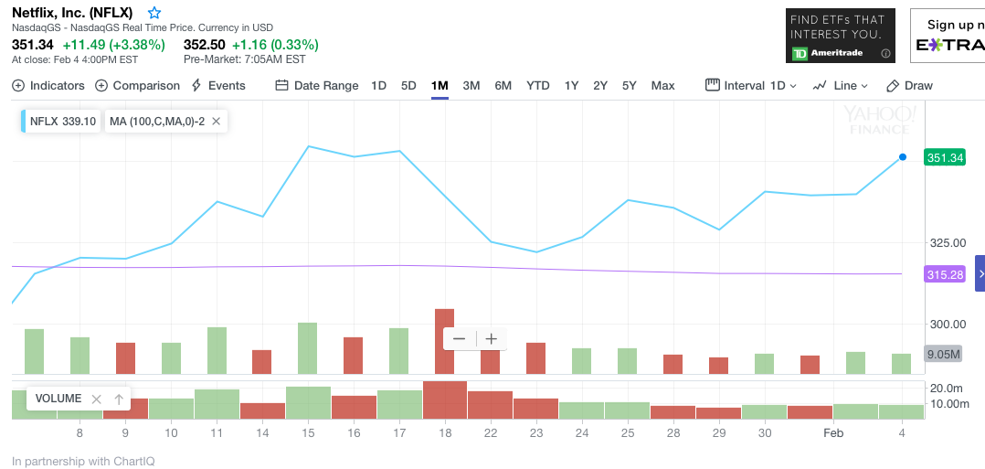Close the VOLUME panel
985x469 pixels.
coord(96,399)
